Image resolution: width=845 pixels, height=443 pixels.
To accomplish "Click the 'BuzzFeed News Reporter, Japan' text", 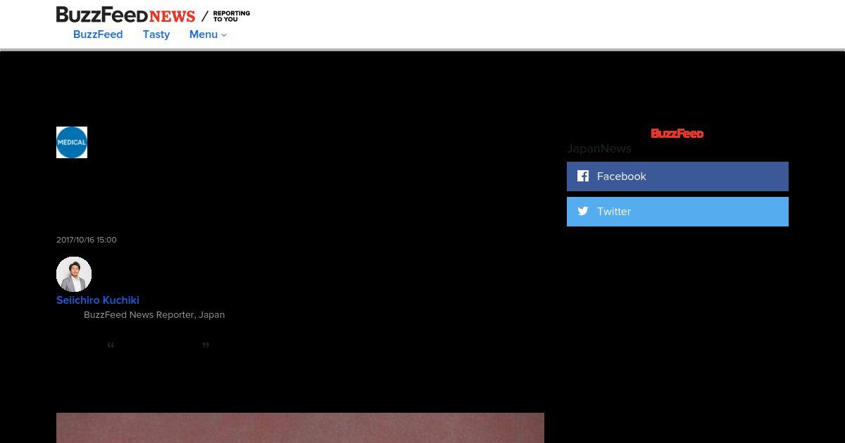I will [154, 315].
